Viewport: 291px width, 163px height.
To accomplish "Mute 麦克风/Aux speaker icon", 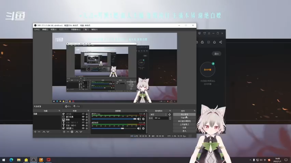I will pos(139,119).
